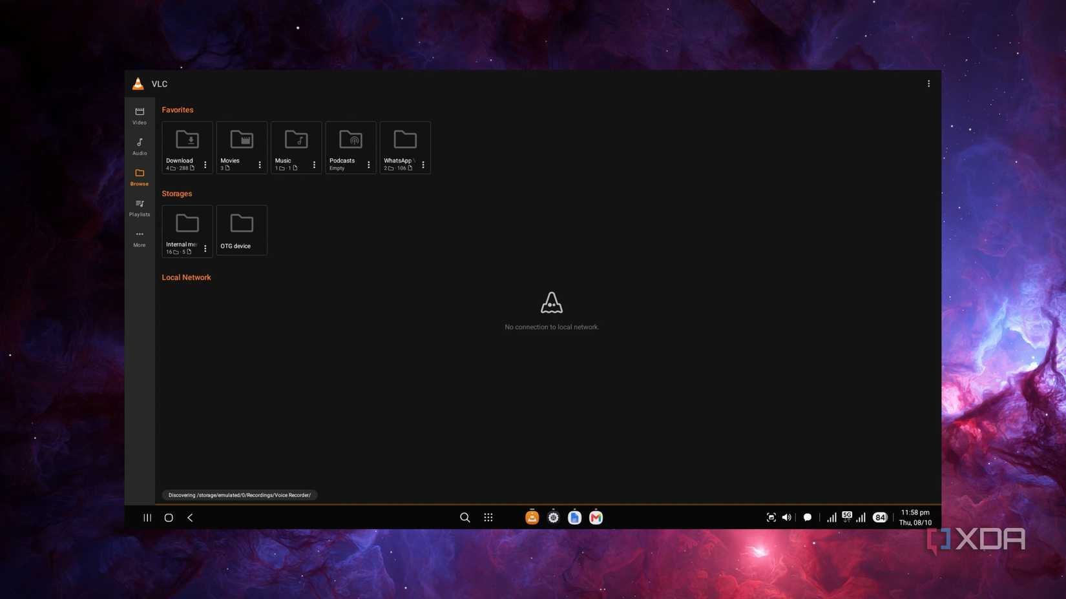
Task: Open the Music favorites folder
Action: coord(296,147)
